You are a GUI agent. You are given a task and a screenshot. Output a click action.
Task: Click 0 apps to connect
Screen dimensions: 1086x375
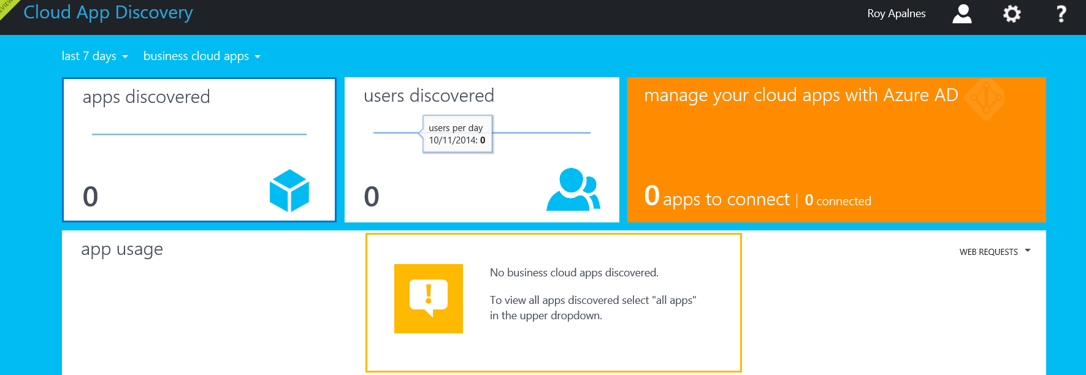[x=717, y=197]
